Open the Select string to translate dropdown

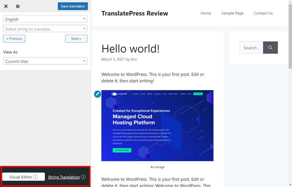coord(45,29)
